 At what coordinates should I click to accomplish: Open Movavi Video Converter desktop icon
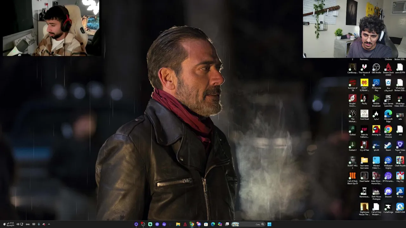point(376,163)
